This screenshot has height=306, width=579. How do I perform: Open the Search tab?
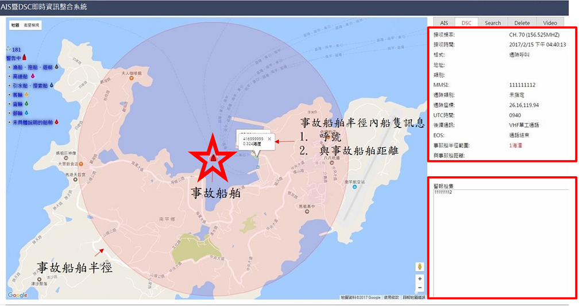pos(493,22)
